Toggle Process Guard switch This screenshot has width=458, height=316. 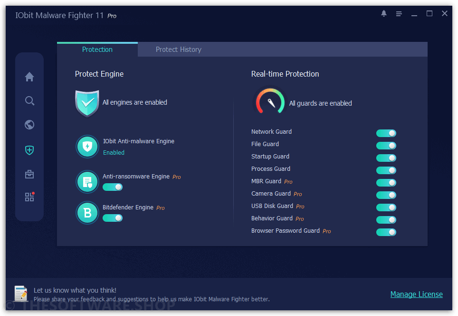click(x=386, y=170)
